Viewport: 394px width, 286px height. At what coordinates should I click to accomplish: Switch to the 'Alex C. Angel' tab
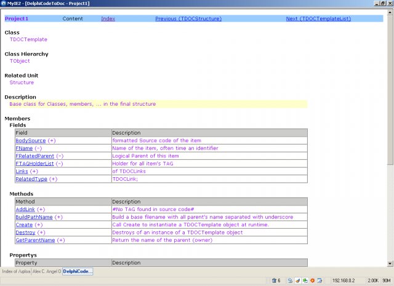coord(47,271)
